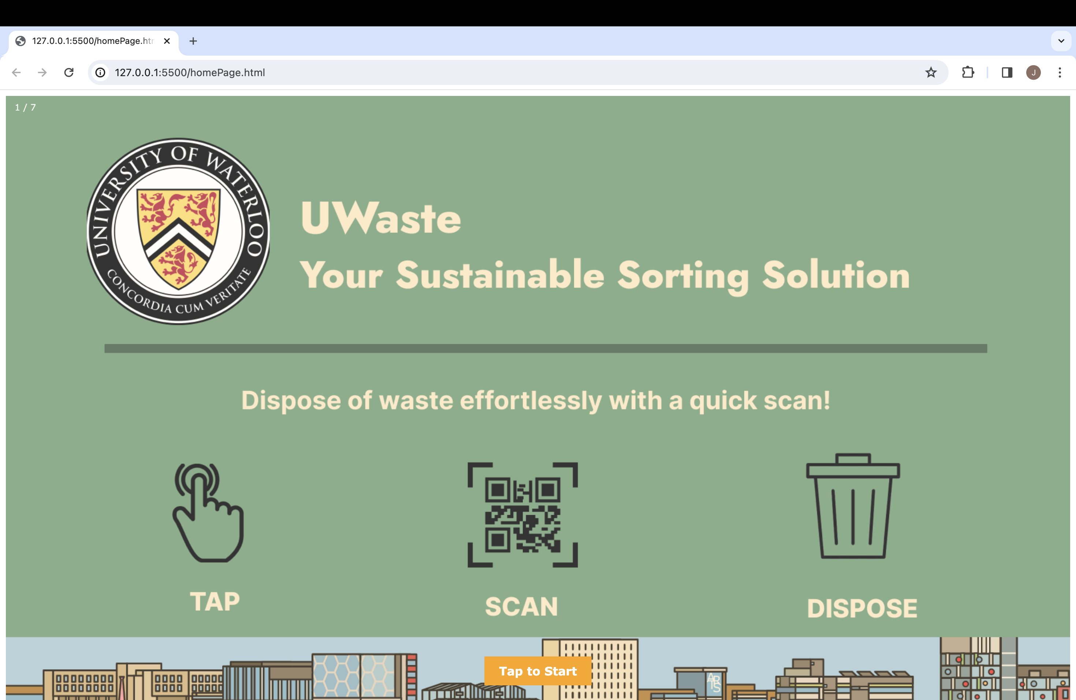Click the browser back arrow

point(16,72)
